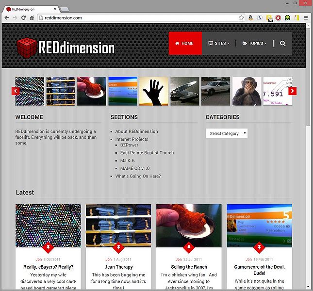Viewport: 313px width, 291px height.
Task: Expand the TOPICS navigation menu
Action: coord(254,43)
